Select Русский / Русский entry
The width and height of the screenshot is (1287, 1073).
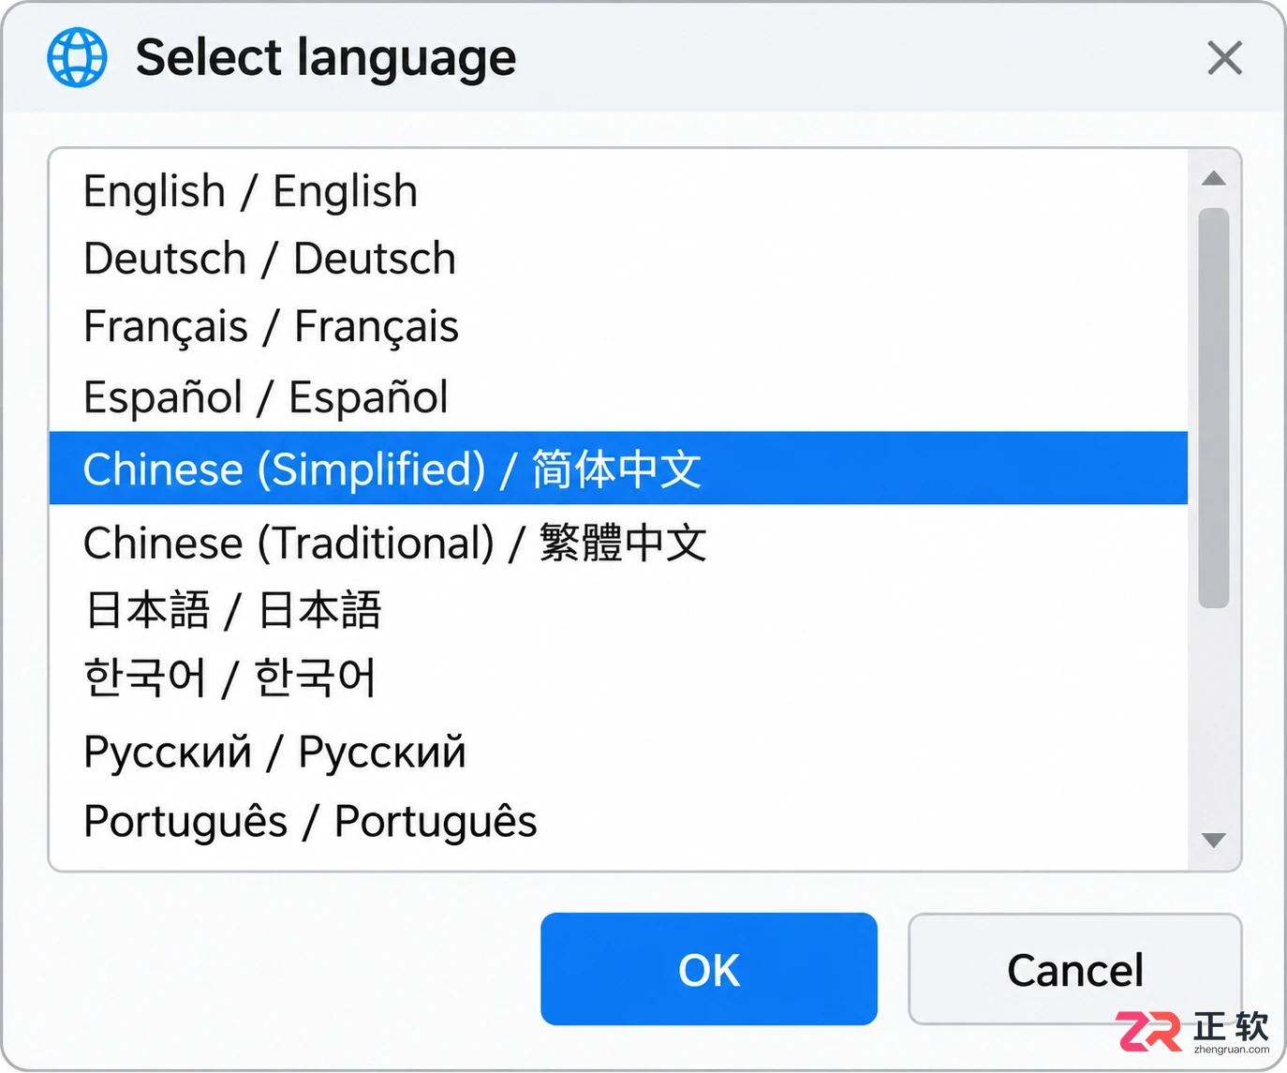tap(618, 752)
